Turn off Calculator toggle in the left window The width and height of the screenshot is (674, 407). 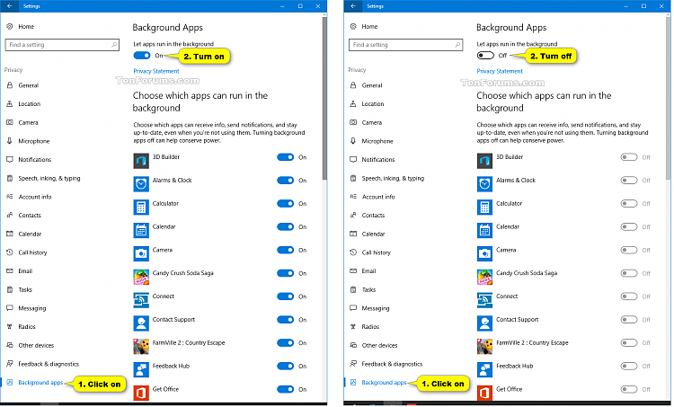coord(286,204)
